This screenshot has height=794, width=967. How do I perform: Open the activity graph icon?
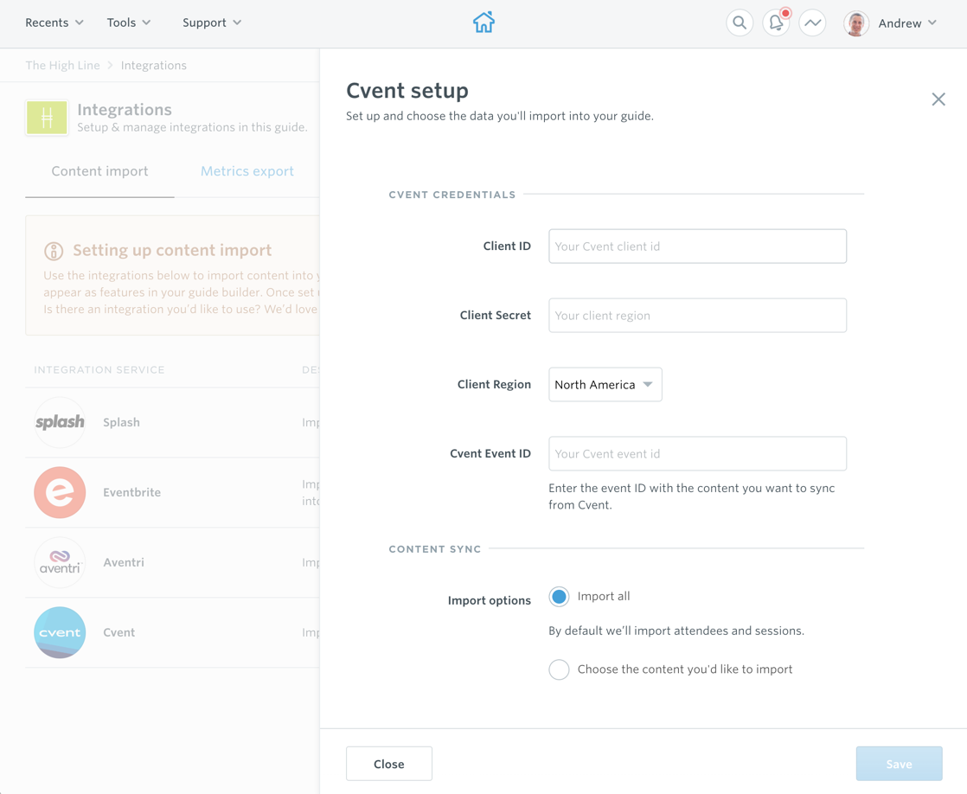812,22
